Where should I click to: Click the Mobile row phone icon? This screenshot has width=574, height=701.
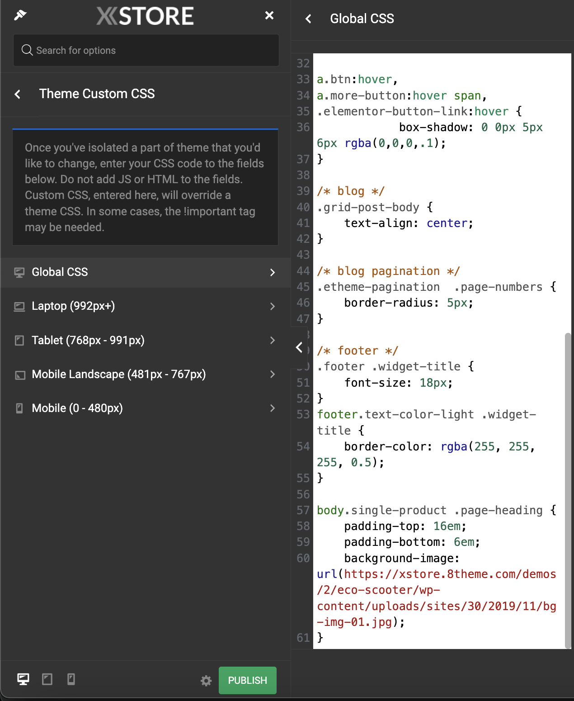(x=19, y=408)
